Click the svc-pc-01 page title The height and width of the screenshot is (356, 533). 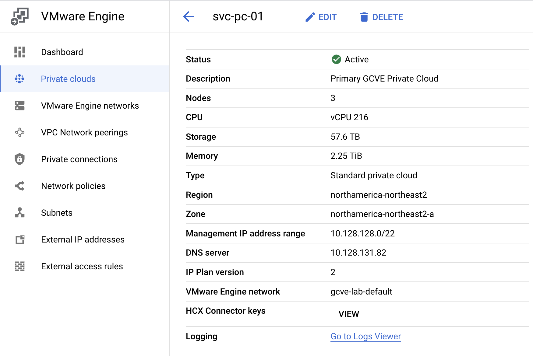point(238,16)
